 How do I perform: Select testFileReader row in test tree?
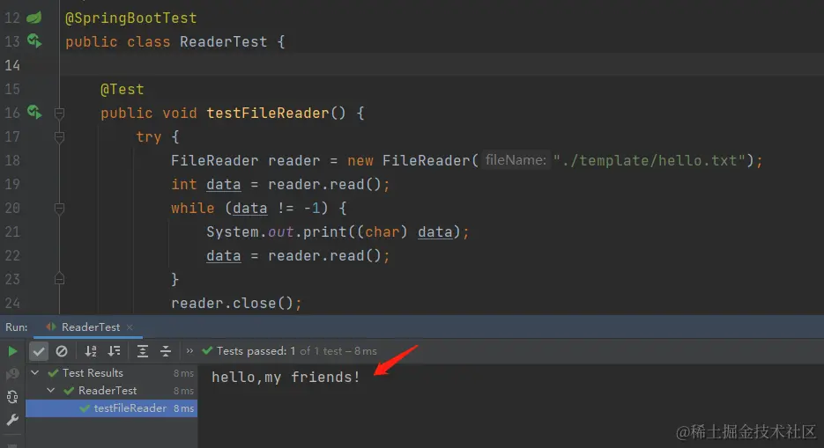(111, 408)
